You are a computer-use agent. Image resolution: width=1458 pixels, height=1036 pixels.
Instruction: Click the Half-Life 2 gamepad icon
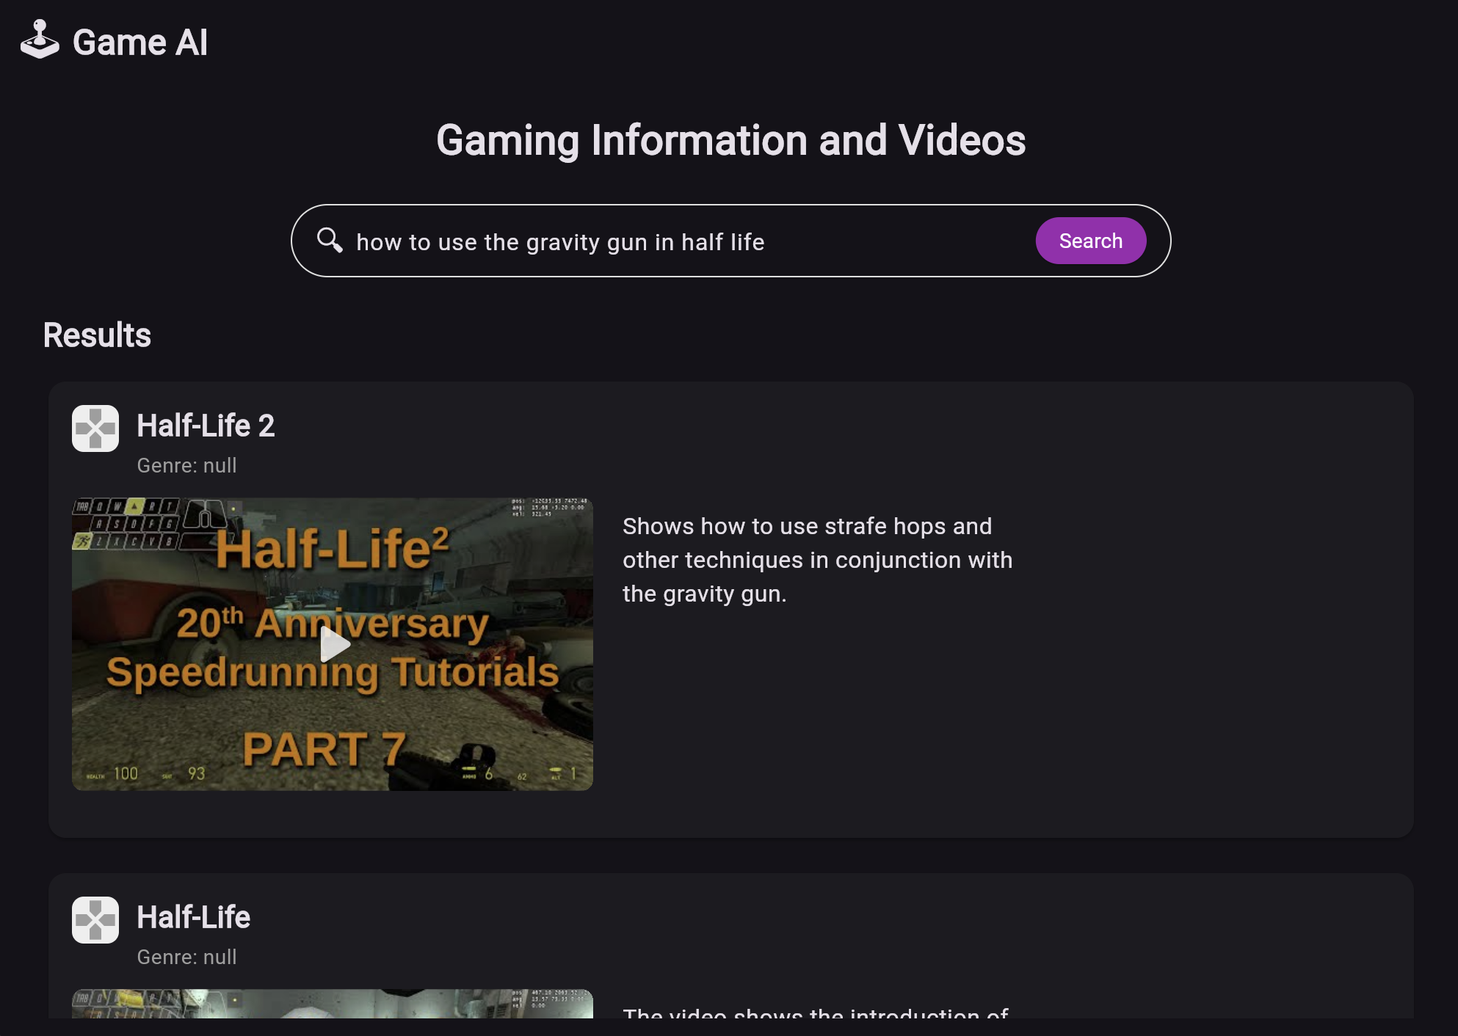[95, 428]
